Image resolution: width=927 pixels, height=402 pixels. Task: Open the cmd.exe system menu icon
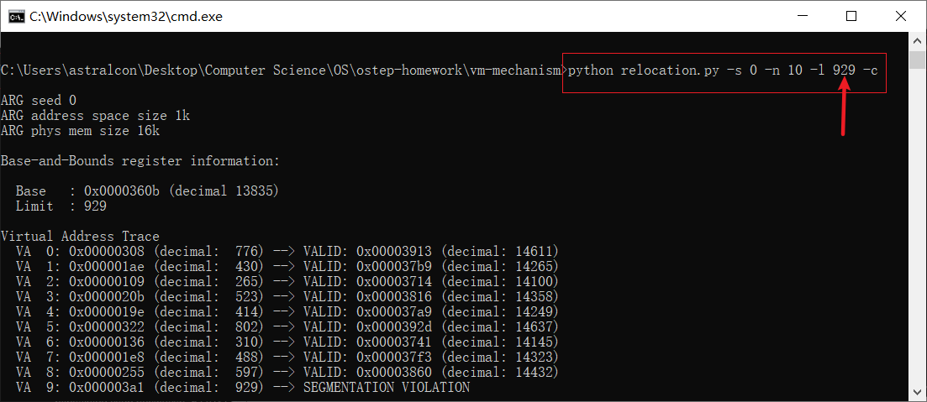tap(17, 17)
